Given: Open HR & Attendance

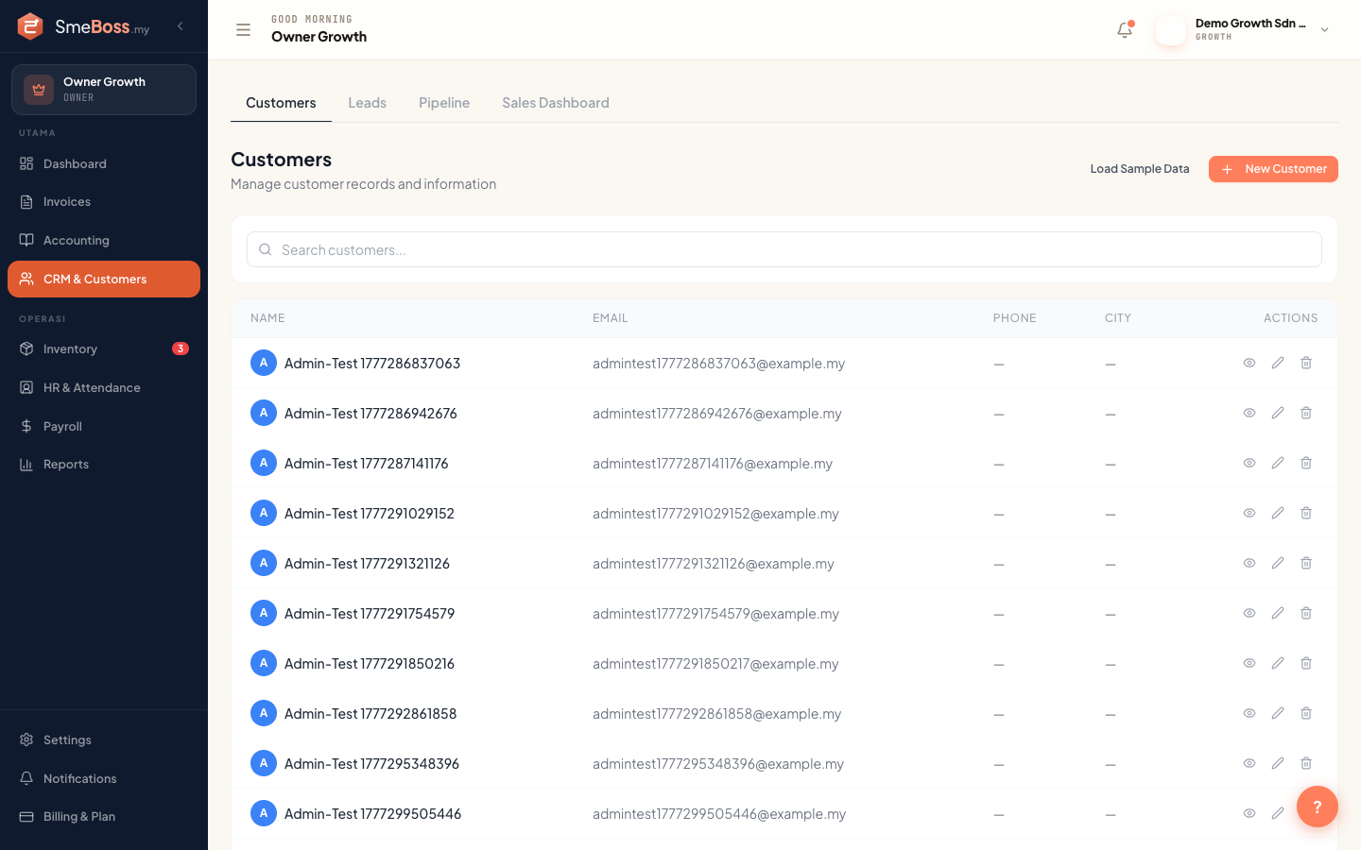Looking at the screenshot, I should point(104,388).
